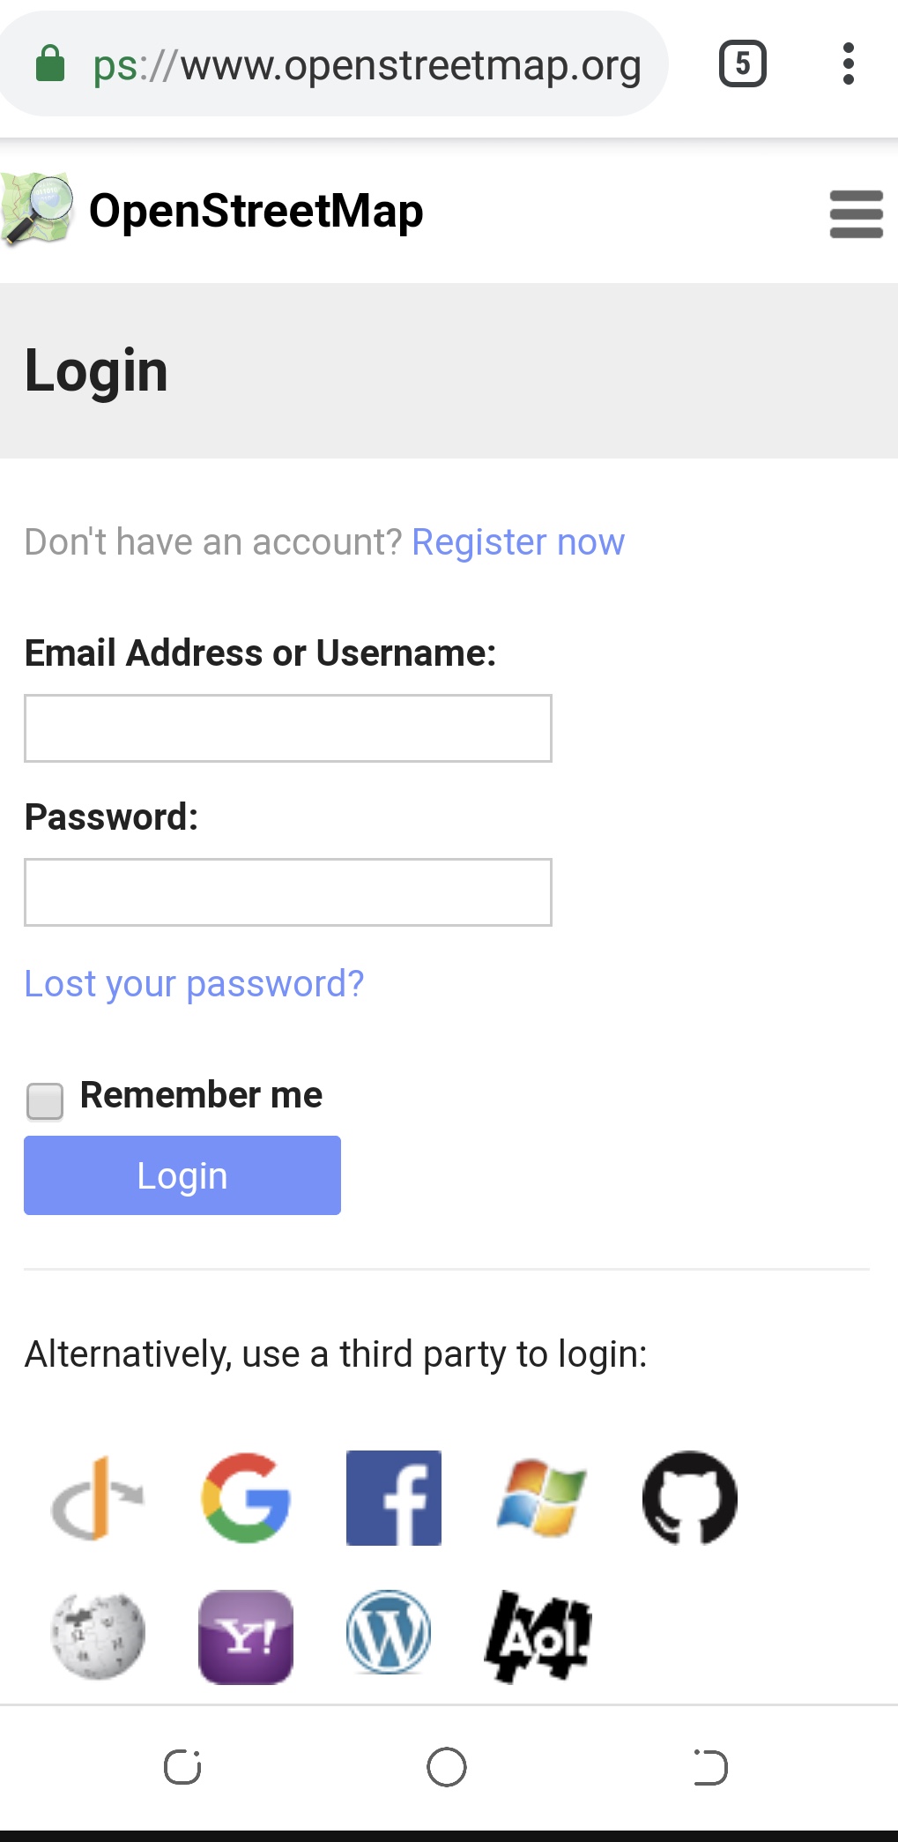
Task: Sign in via the WordPress logo
Action: point(389,1632)
